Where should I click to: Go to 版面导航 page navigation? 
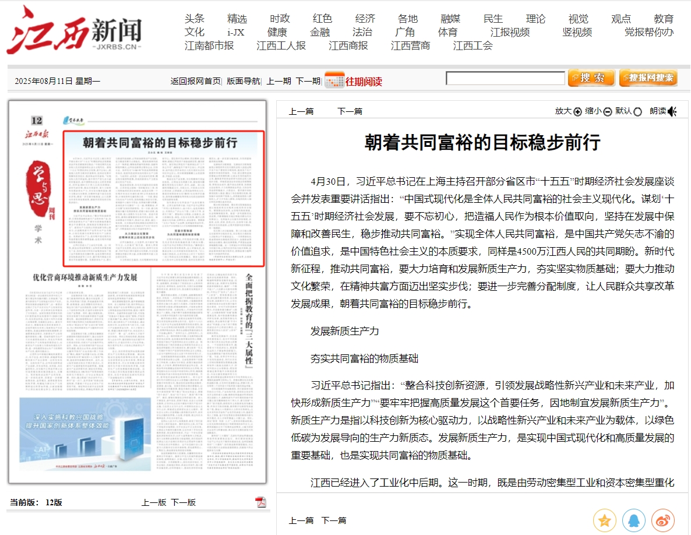pyautogui.click(x=244, y=81)
